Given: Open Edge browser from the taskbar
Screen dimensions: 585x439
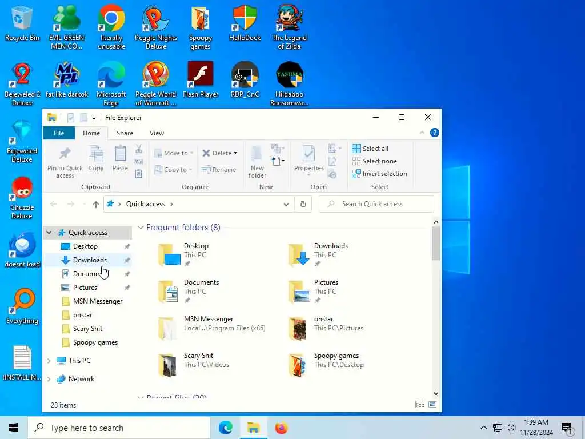Looking at the screenshot, I should 226,428.
